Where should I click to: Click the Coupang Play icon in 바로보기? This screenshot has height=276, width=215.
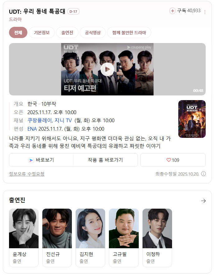[x=31, y=160]
